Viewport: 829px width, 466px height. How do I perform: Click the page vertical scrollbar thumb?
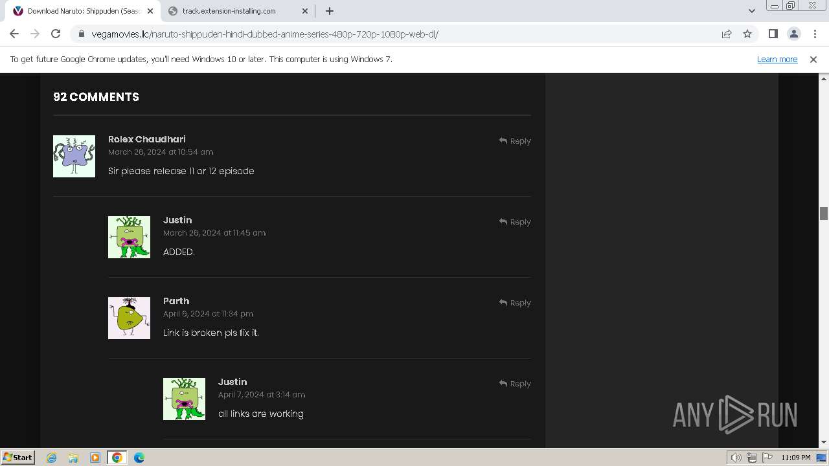(x=824, y=214)
